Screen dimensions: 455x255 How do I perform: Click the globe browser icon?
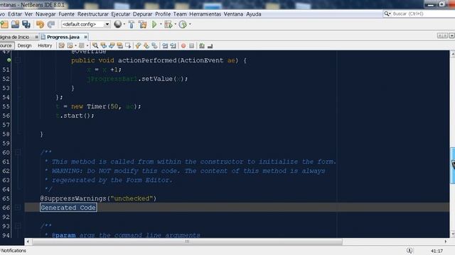tap(117, 24)
